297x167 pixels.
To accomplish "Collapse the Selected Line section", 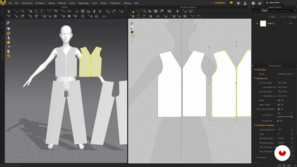I will coord(255,78).
